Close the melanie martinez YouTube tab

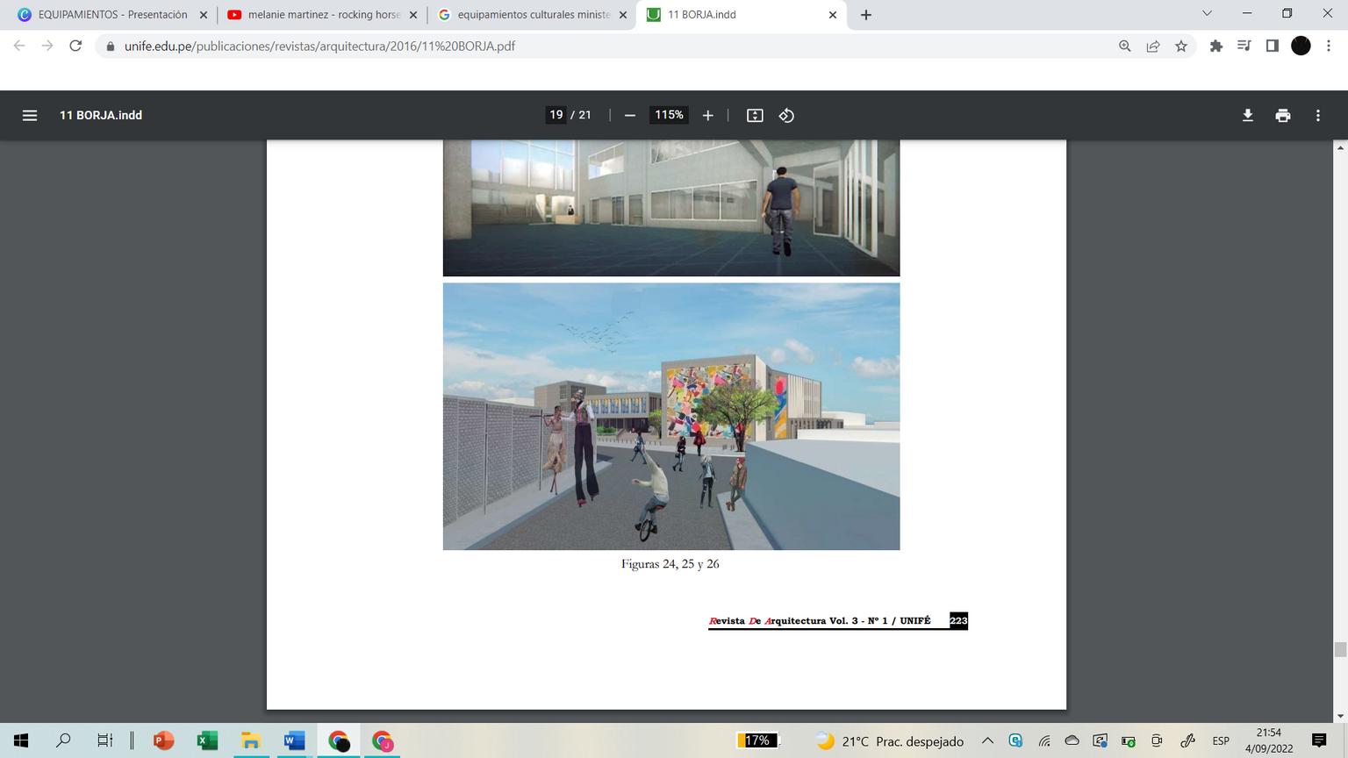pos(413,15)
